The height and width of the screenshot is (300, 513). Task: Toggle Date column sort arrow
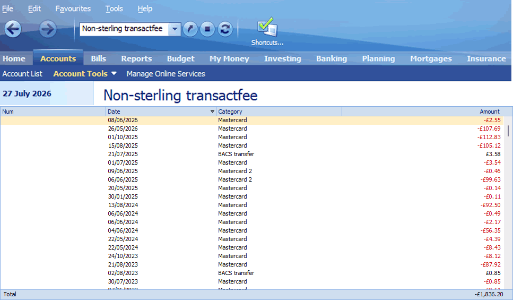[x=212, y=112]
